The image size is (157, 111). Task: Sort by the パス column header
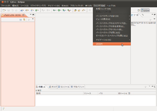(108, 93)
